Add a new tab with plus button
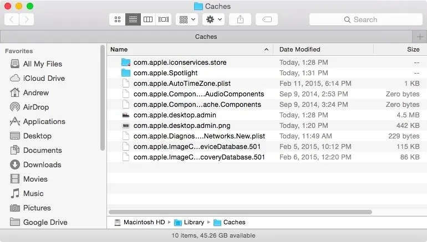Image resolution: width=427 pixels, height=242 pixels. 420,37
